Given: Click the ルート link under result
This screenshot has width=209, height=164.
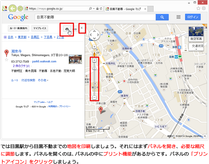Looking at the screenshot, I should 15,80.
